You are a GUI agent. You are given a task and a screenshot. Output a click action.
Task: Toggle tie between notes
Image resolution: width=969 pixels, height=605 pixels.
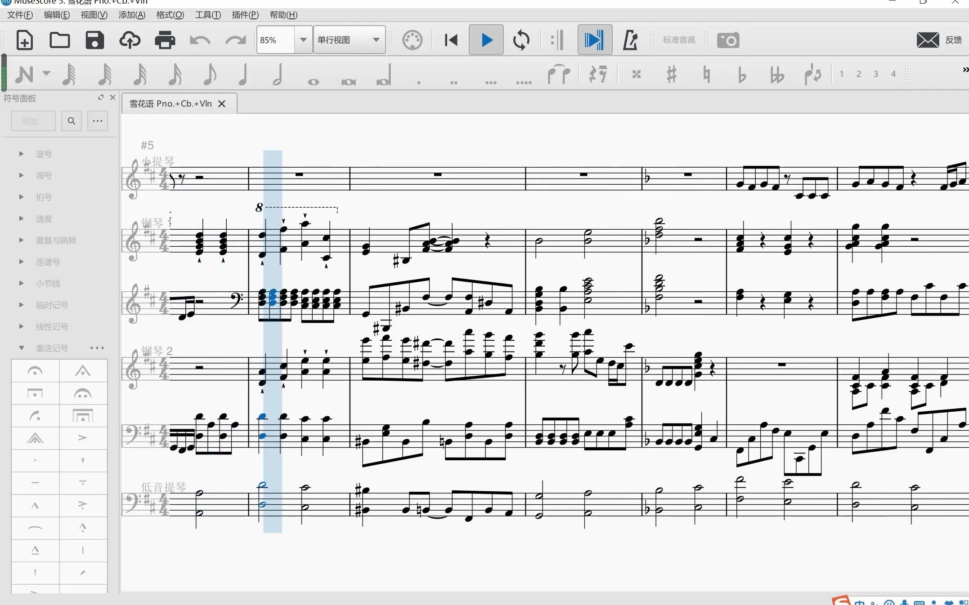[x=559, y=74]
